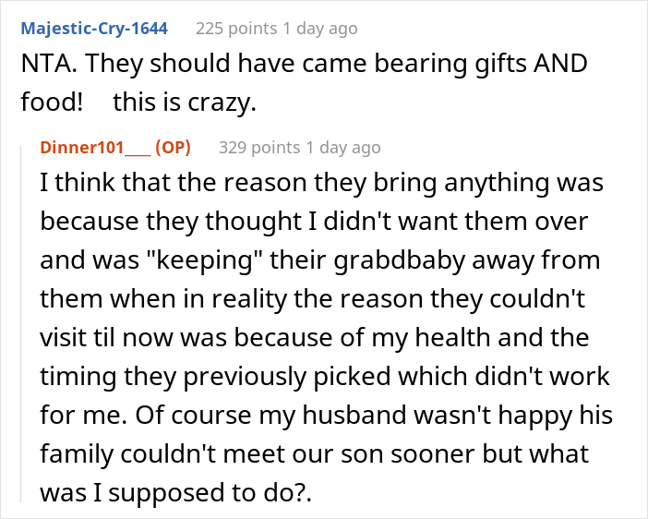Click the (OP) label beside Dinner101___
Image resolution: width=648 pixels, height=519 pixels.
[x=173, y=148]
